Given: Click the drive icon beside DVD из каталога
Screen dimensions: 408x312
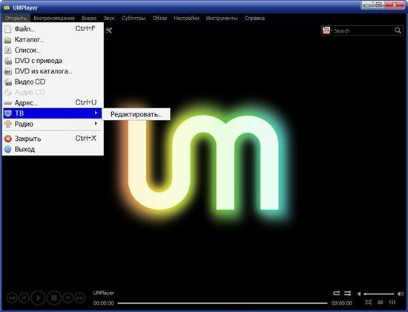Looking at the screenshot, I should pyautogui.click(x=8, y=71).
